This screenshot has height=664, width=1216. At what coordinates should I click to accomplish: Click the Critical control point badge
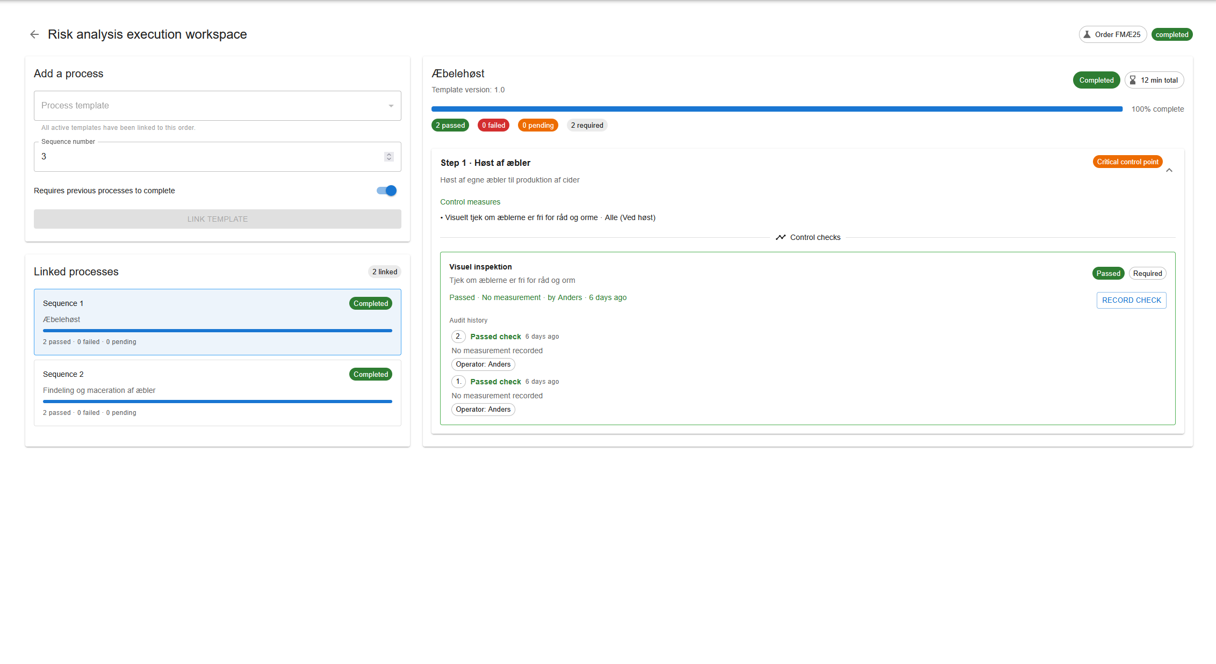coord(1127,161)
